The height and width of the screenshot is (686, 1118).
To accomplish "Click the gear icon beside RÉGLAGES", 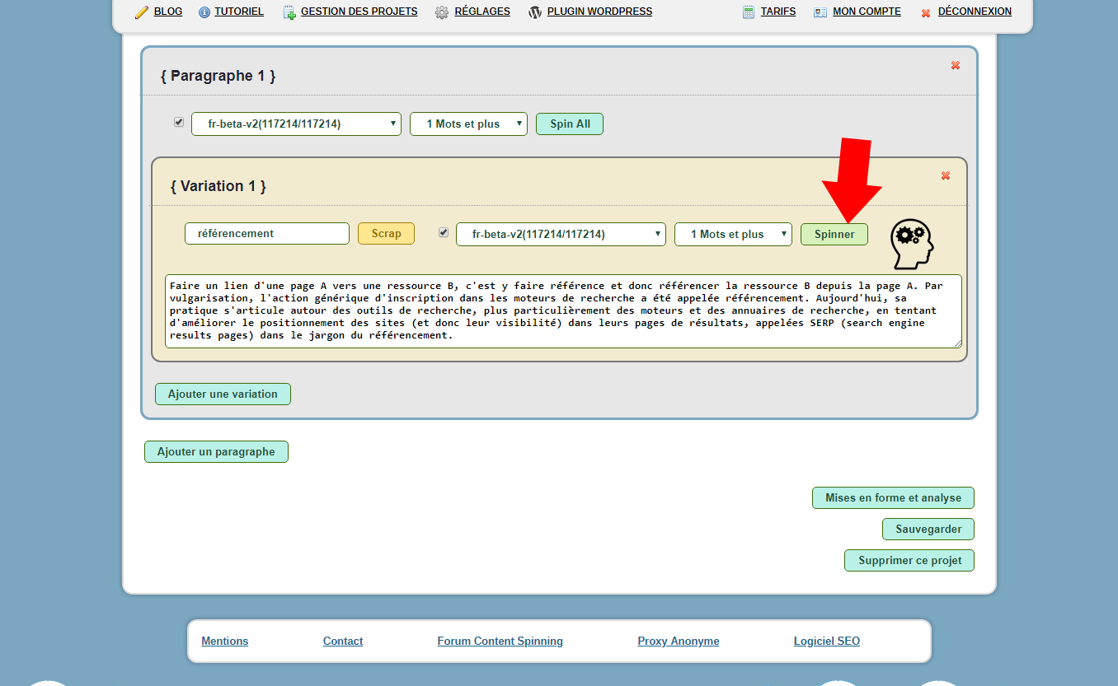I will coord(442,12).
